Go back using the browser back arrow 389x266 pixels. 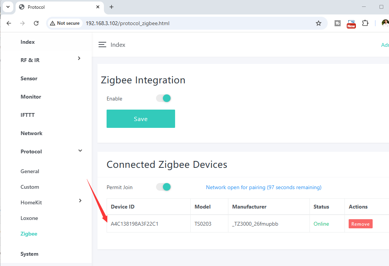tap(9, 23)
